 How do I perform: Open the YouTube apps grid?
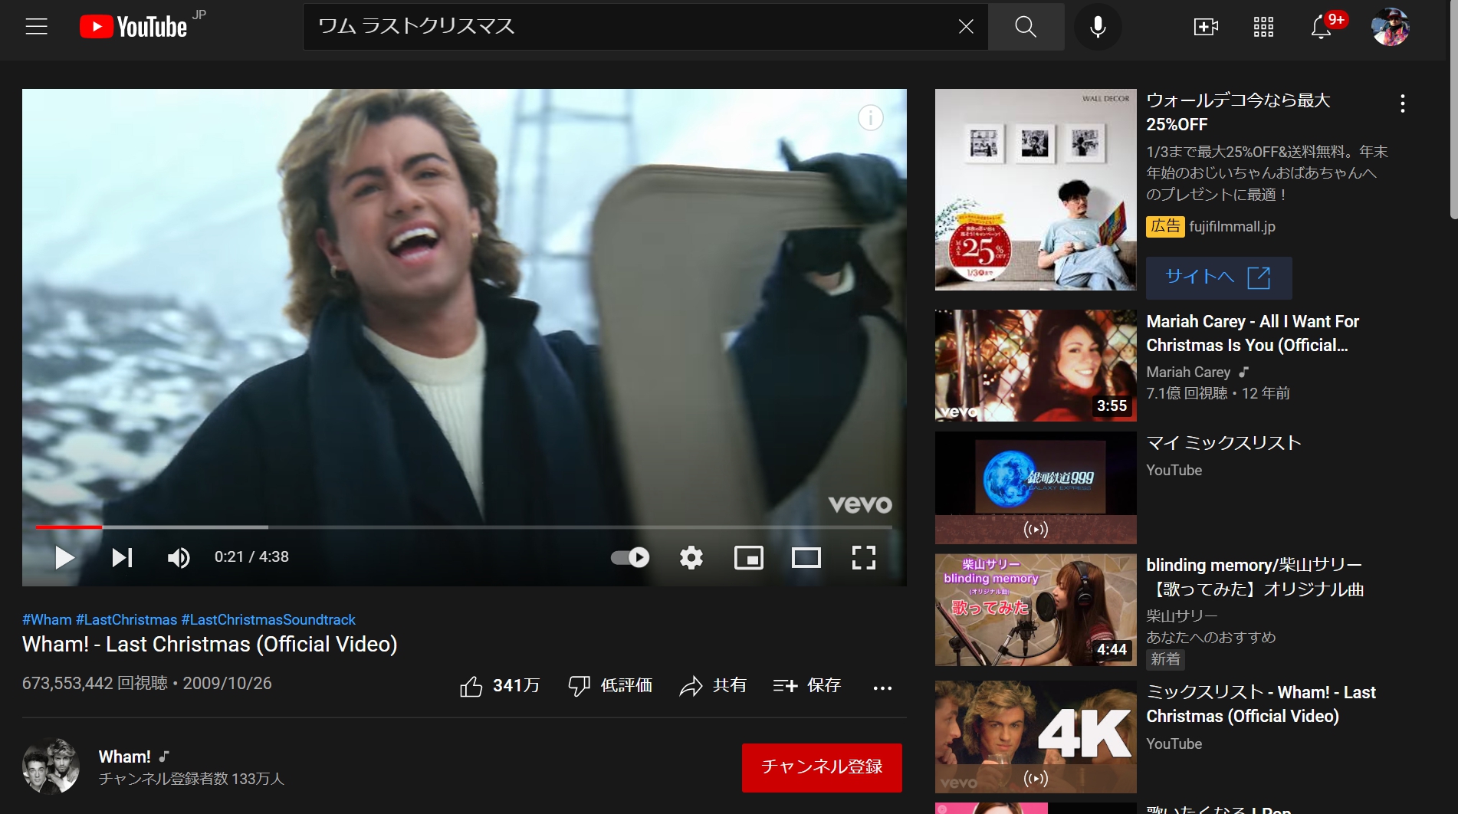(1263, 27)
